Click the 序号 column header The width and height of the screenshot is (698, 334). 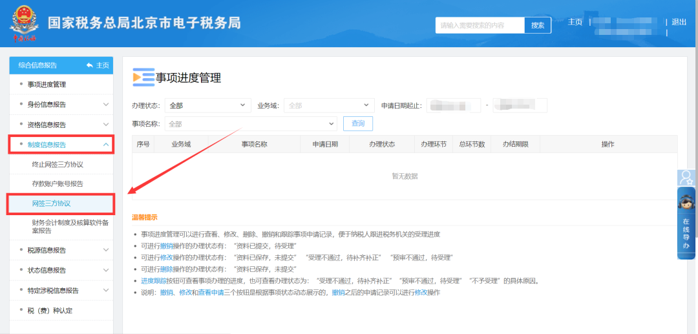pos(143,145)
